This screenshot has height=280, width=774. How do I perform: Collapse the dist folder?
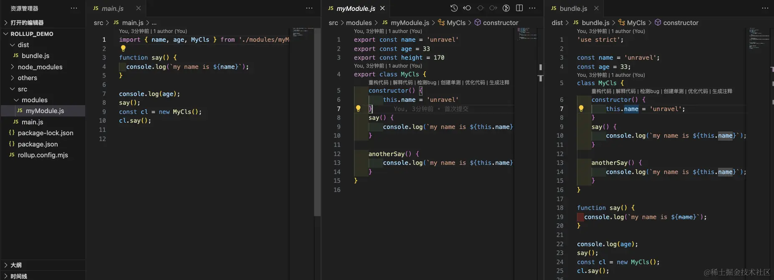(13, 45)
